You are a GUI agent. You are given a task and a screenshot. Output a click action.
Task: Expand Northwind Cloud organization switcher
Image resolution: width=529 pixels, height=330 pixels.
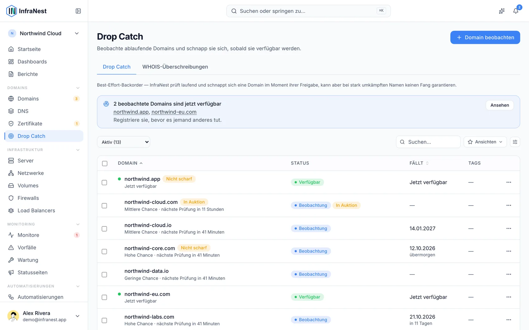44,33
